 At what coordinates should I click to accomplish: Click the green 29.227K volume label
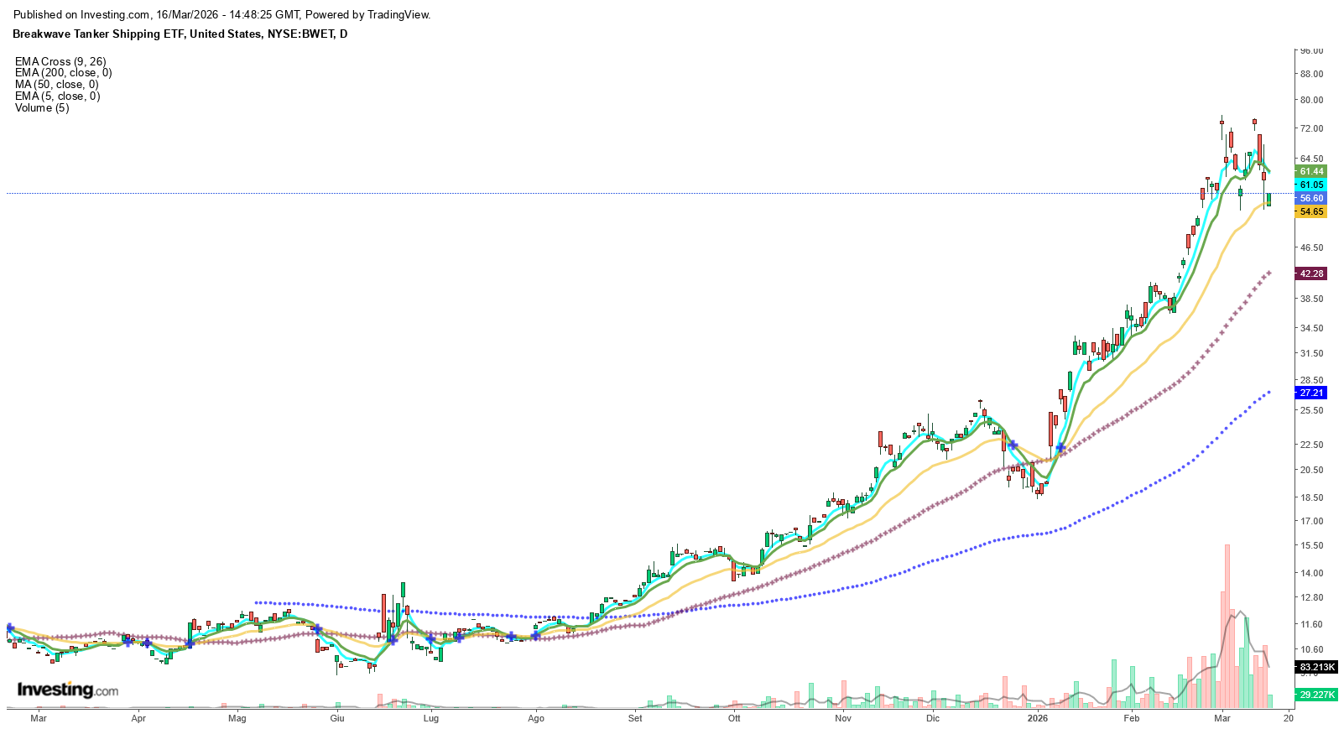pos(1316,695)
